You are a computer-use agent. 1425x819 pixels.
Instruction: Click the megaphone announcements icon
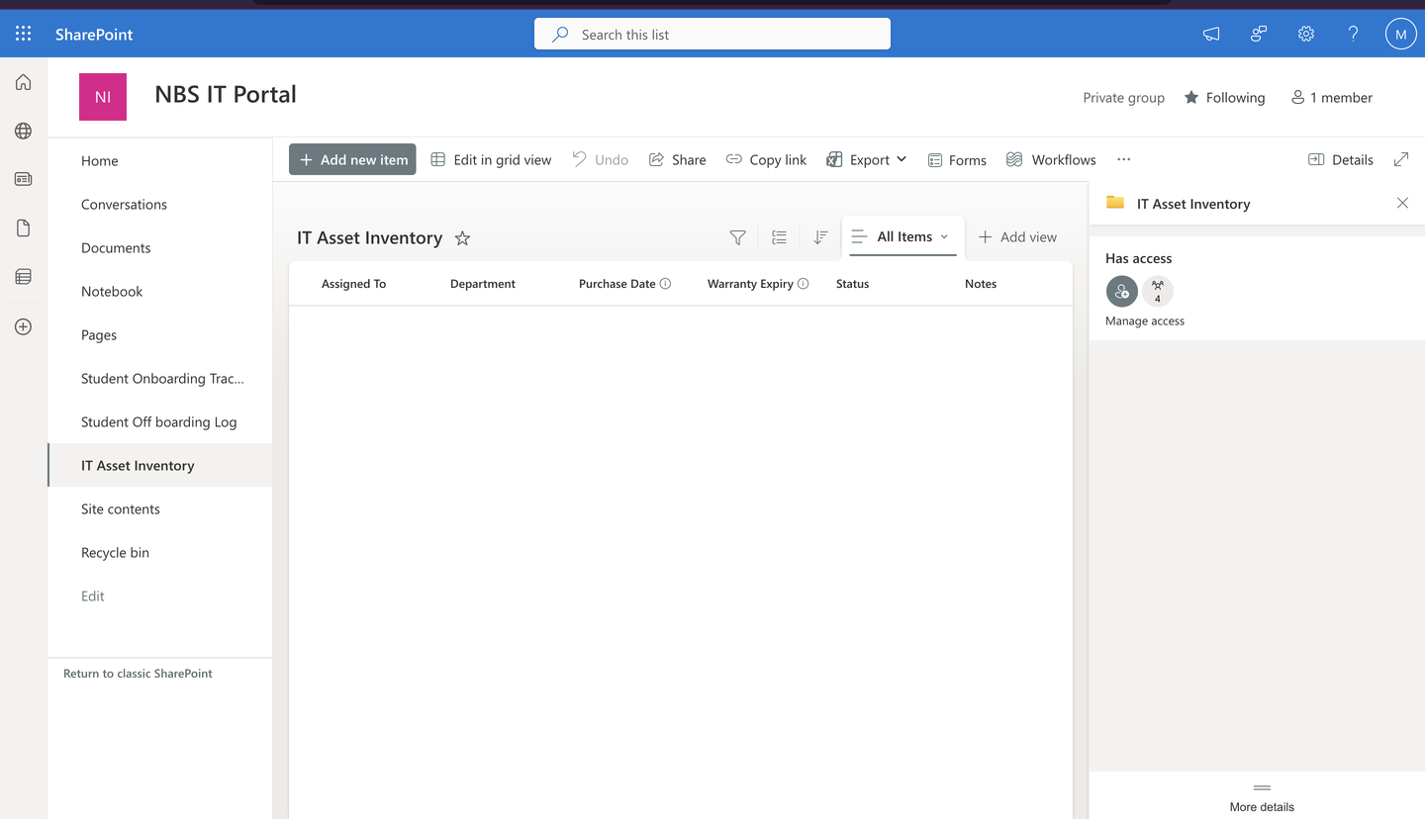[x=1211, y=34]
